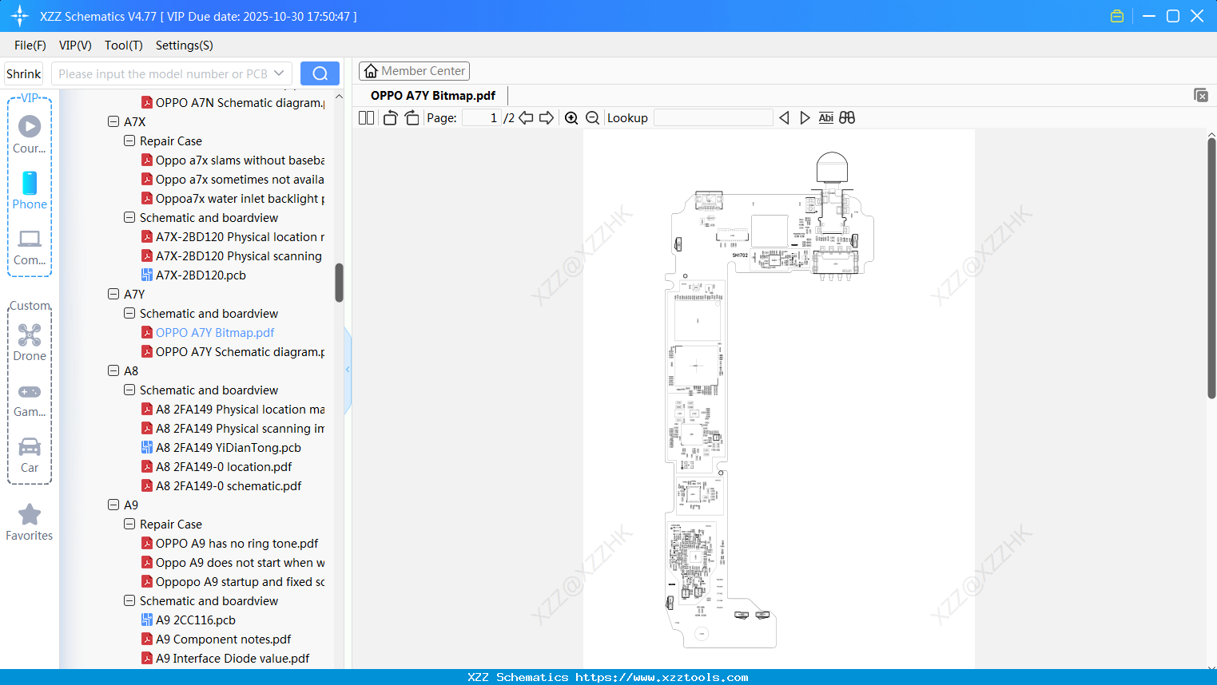Viewport: 1217px width, 685px height.
Task: Click the Member Center home icon
Action: pos(371,71)
